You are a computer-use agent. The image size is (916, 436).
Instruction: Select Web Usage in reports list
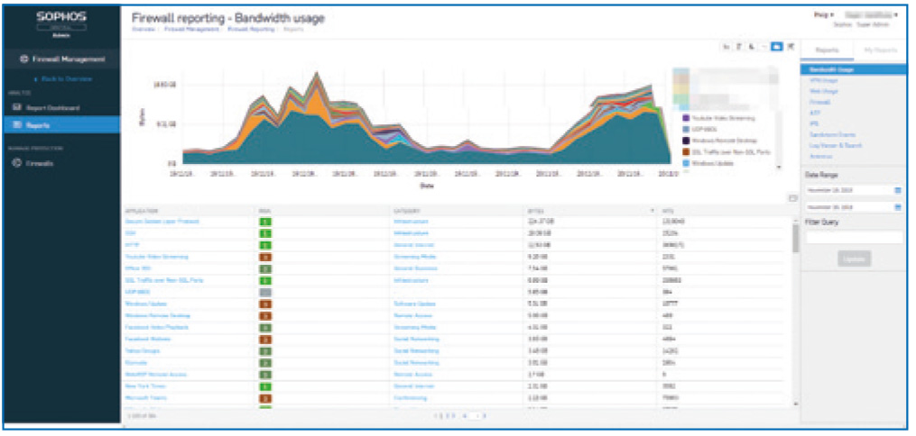tap(821, 91)
